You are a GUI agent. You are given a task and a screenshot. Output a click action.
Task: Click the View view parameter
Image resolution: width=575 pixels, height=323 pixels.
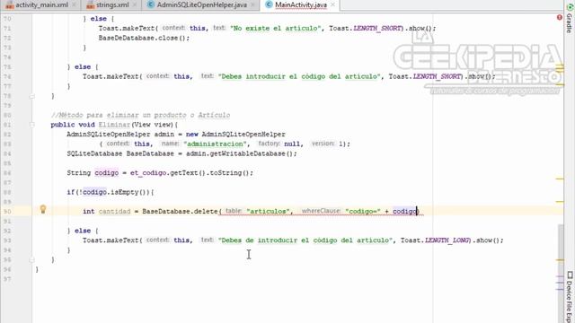pyautogui.click(x=153, y=125)
